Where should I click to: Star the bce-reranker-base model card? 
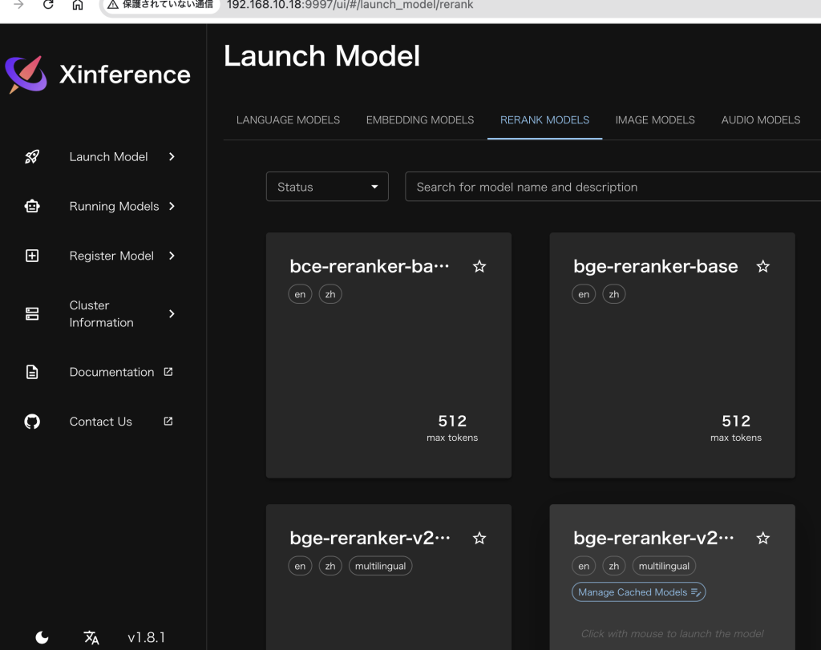point(479,267)
